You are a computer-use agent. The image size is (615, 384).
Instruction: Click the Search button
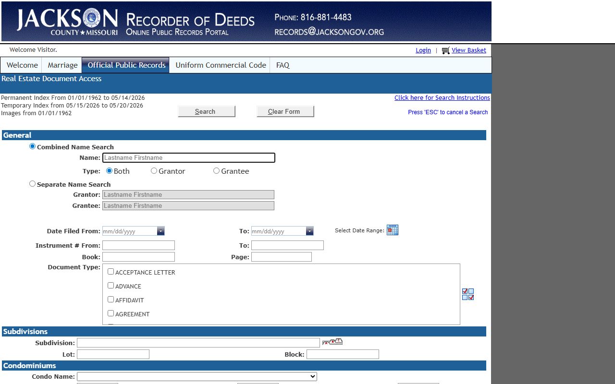click(207, 111)
